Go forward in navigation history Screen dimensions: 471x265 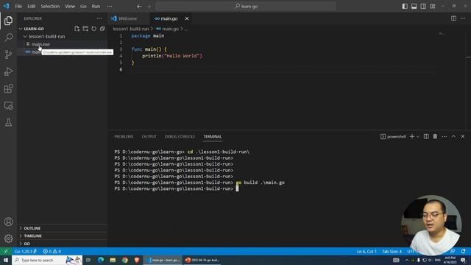[149, 6]
